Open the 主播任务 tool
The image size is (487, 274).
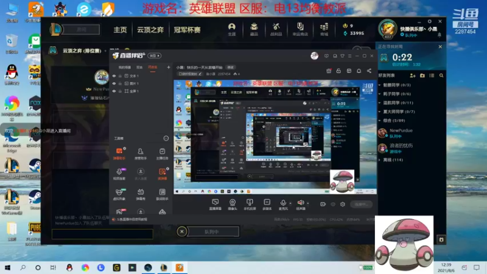(x=162, y=154)
